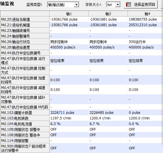Screen dimensions: 163x153
Task: Click 轴1 Md.26 cell showing 同步控制中
Action: tap(69, 42)
